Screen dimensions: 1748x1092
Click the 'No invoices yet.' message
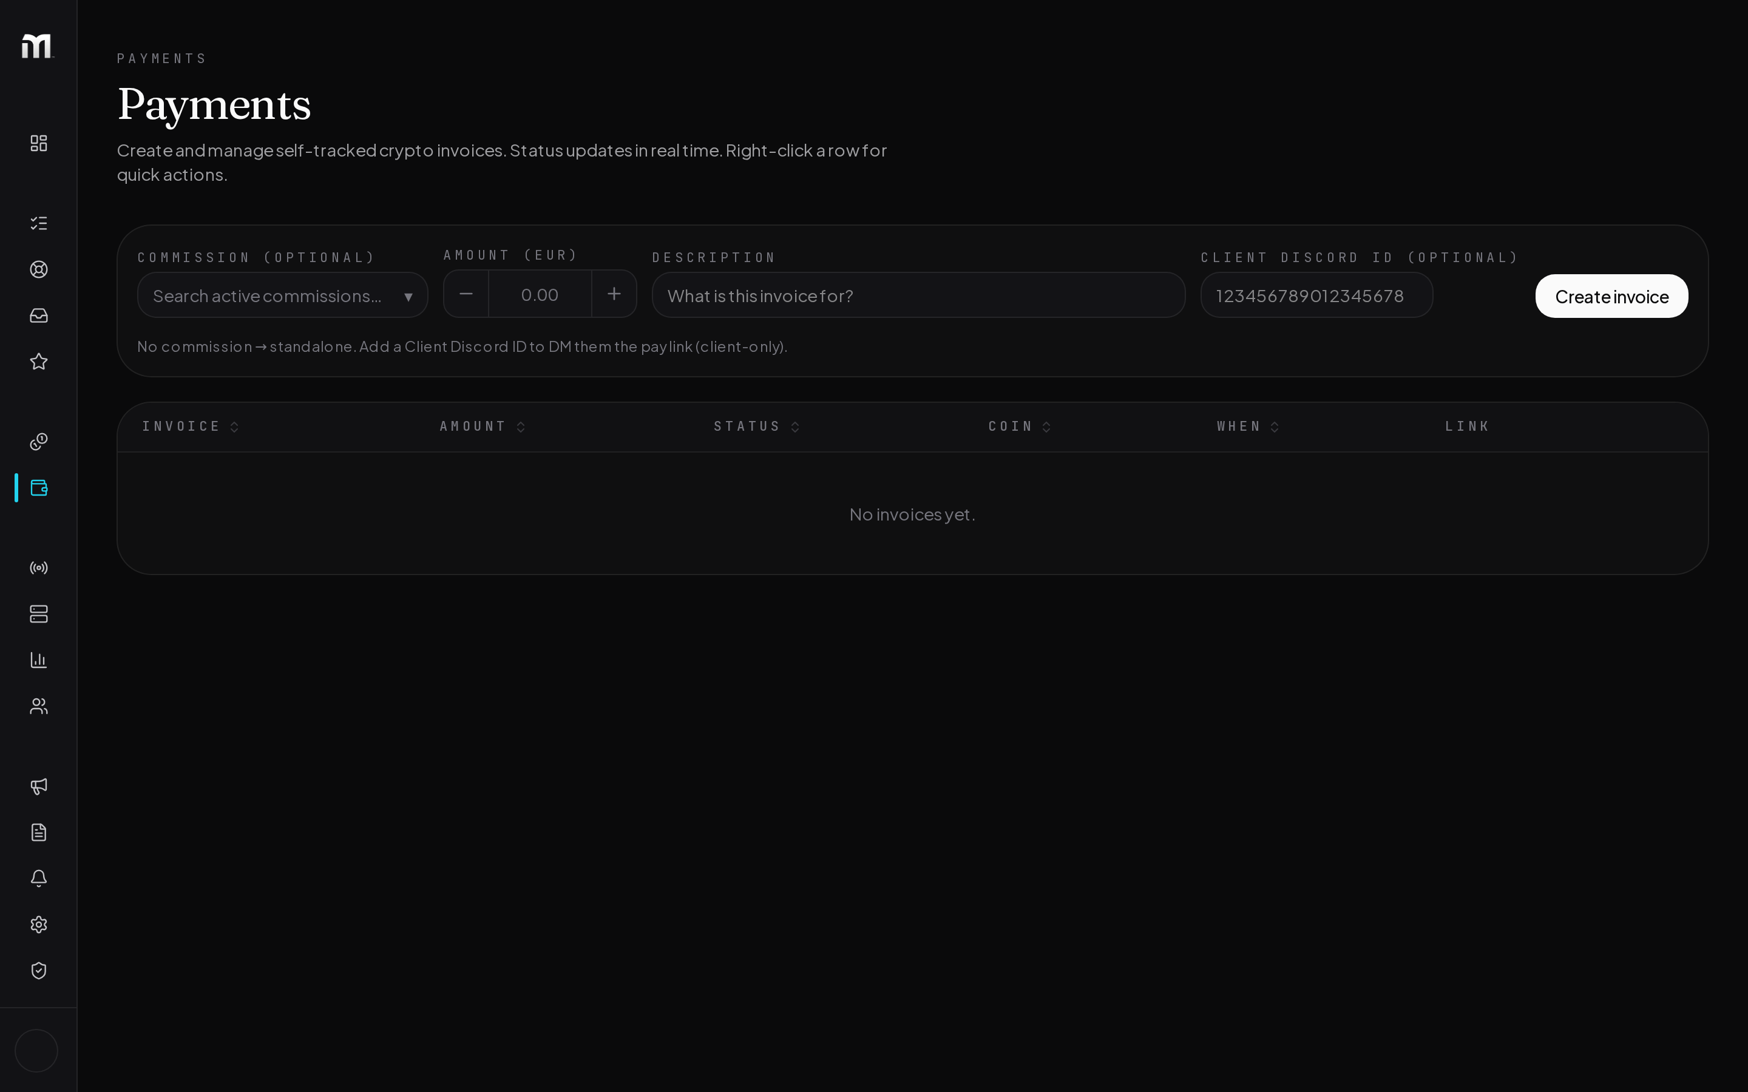(x=912, y=514)
